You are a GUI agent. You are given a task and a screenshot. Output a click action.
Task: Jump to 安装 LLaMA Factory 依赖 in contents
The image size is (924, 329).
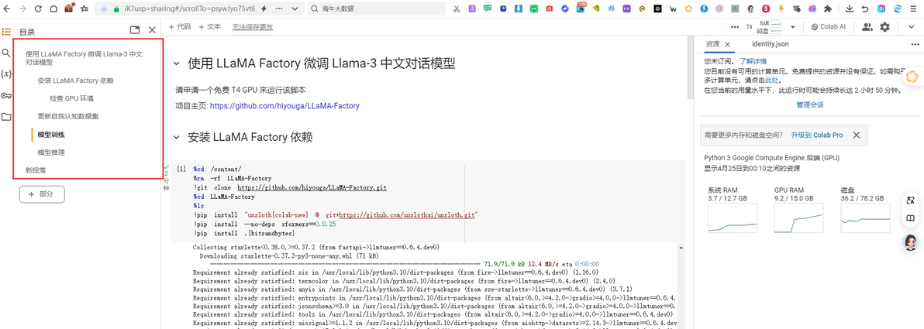click(75, 81)
